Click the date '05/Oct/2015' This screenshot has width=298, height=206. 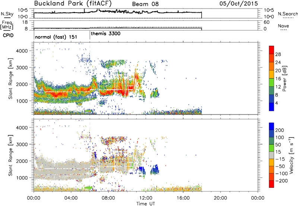click(x=239, y=4)
